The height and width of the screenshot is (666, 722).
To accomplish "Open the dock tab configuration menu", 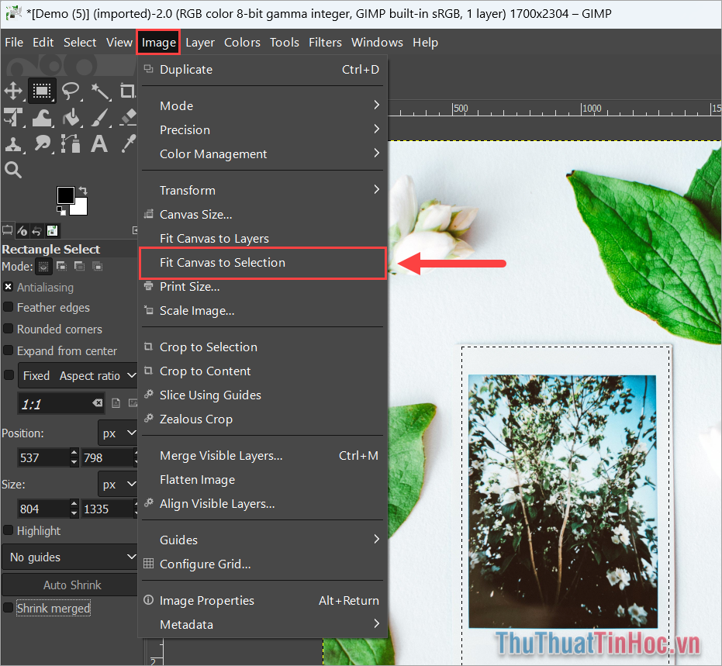I will tap(134, 230).
